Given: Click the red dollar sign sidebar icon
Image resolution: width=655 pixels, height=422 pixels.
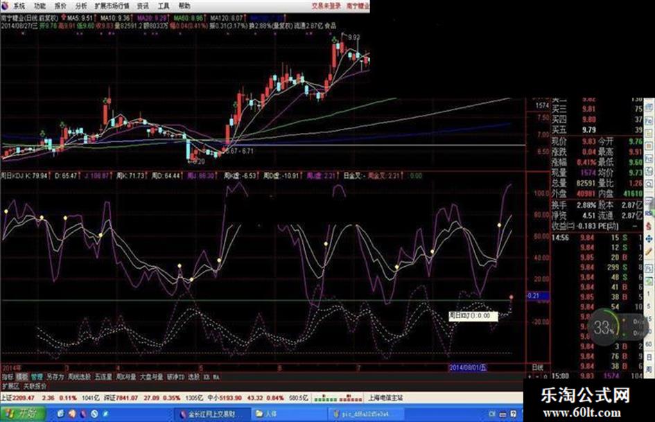Looking at the screenshot, I should 649,226.
